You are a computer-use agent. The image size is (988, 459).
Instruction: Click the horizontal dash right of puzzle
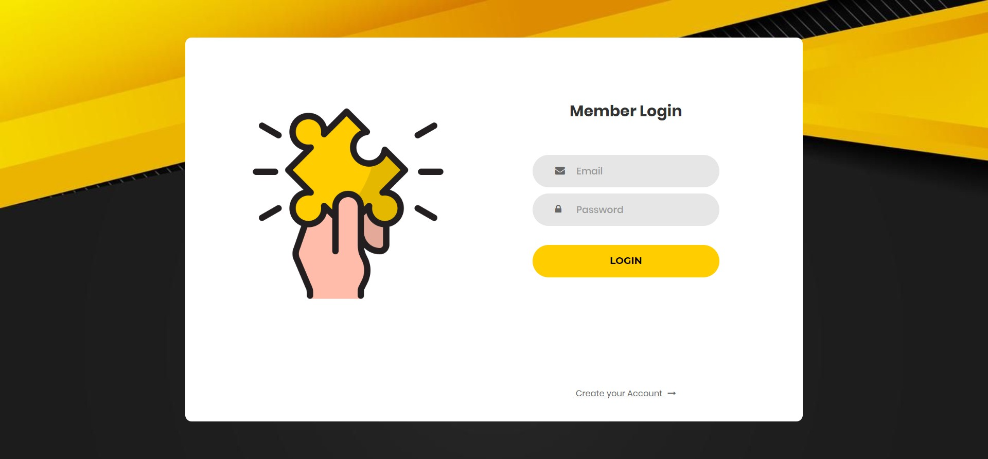[x=431, y=171]
